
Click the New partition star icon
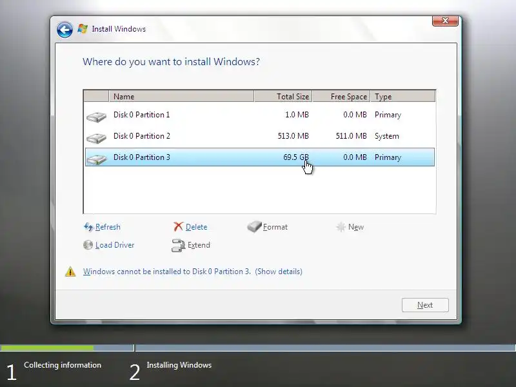pos(341,227)
